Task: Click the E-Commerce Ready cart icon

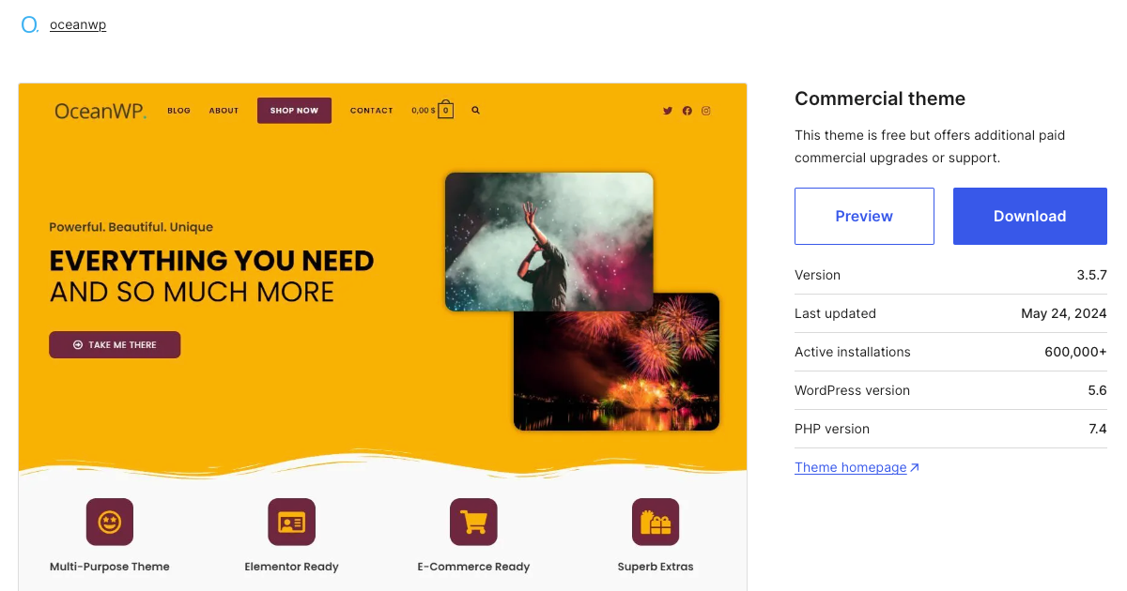Action: point(473,522)
